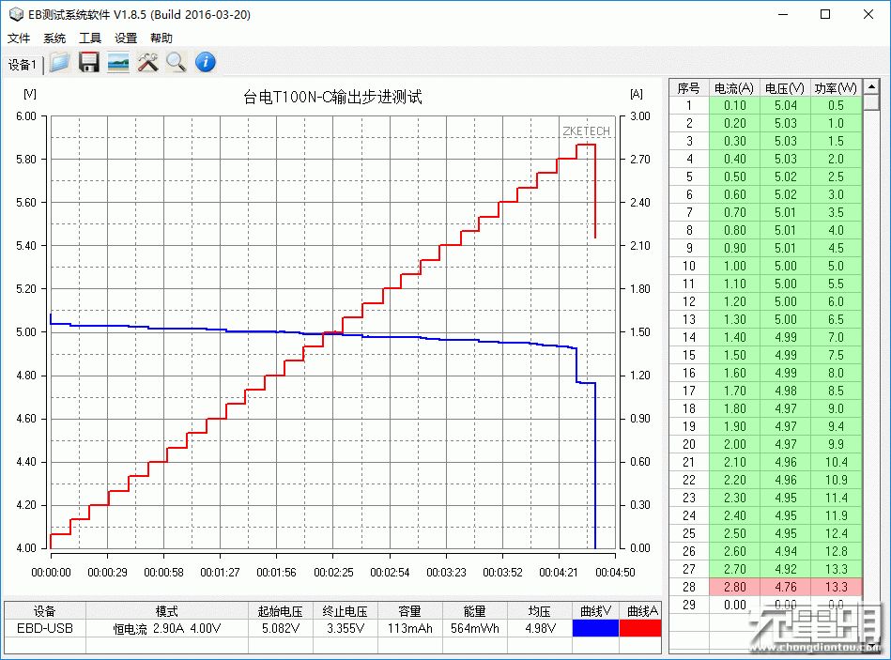Select row 29 with current 0.00
Viewport: 891px width, 660px height.
pos(766,605)
